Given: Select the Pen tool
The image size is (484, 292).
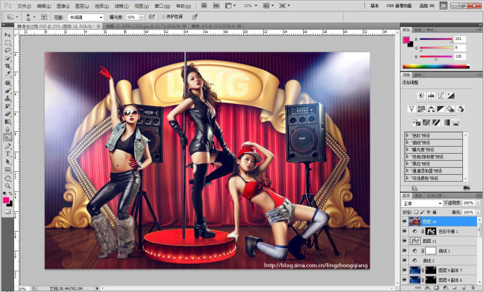Looking at the screenshot, I should 8,146.
